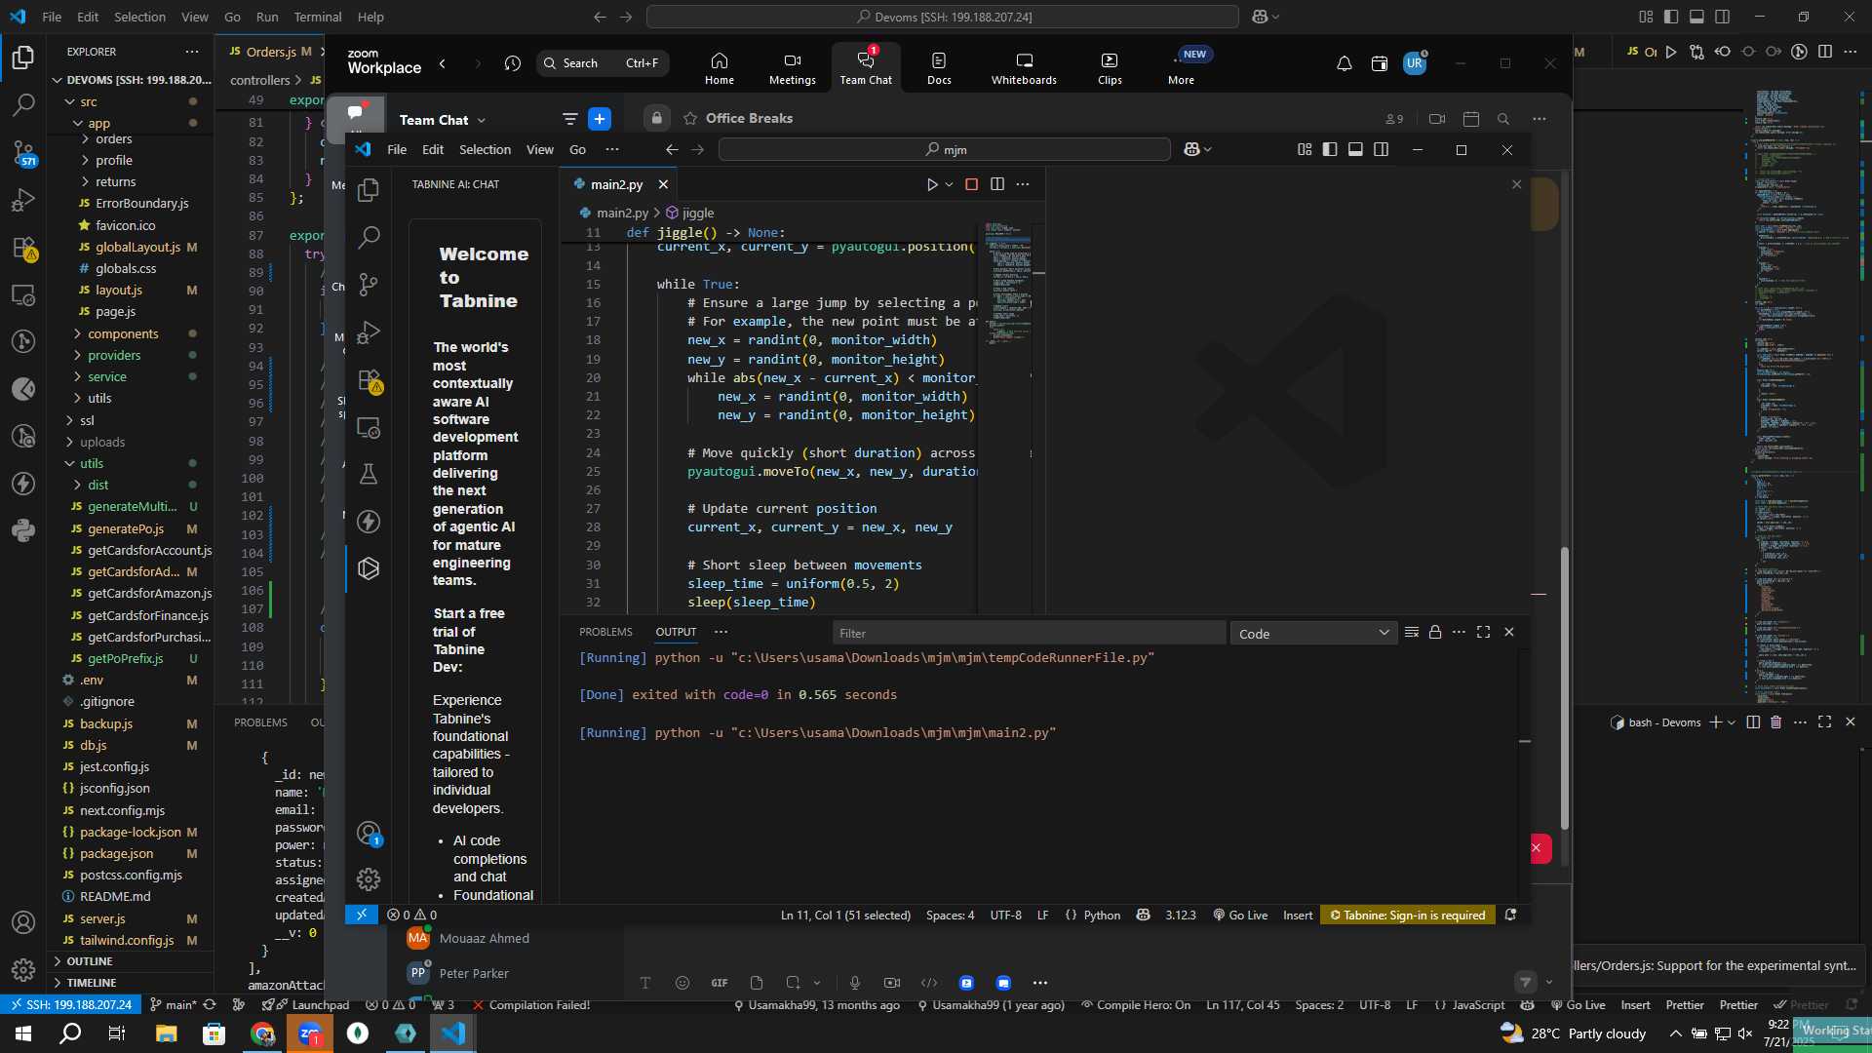Open the Team Chat tab in Zoom

click(x=865, y=67)
